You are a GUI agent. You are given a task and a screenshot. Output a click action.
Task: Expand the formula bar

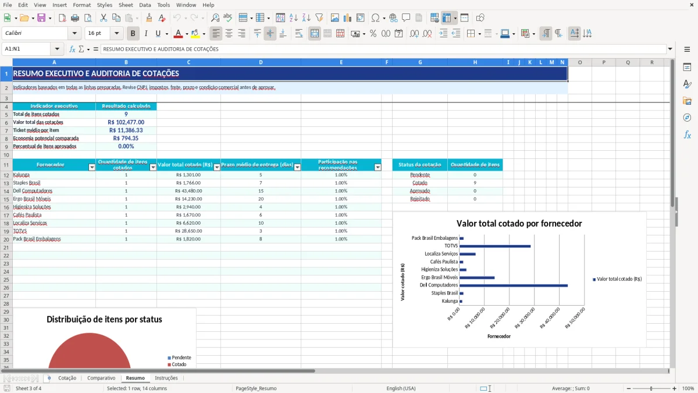671,49
